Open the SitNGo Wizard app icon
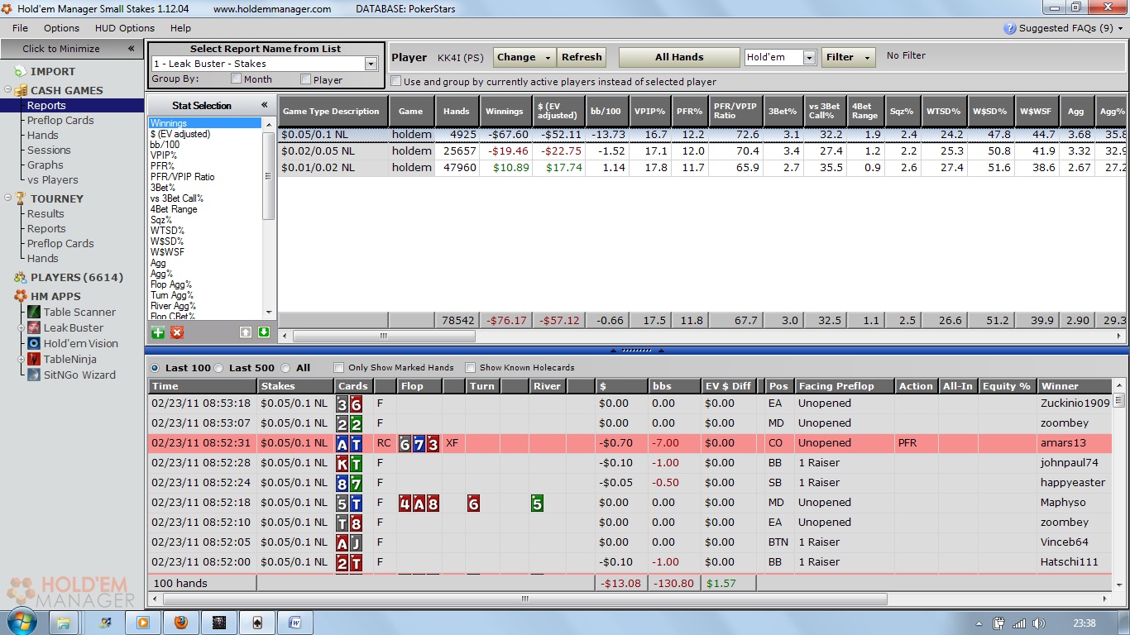This screenshot has width=1130, height=635. (34, 375)
